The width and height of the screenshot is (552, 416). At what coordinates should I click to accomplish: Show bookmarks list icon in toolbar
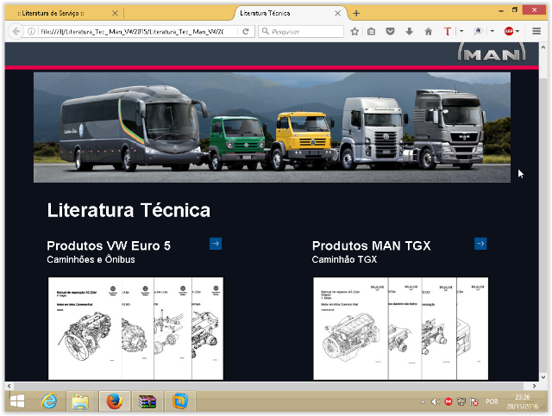click(x=371, y=31)
